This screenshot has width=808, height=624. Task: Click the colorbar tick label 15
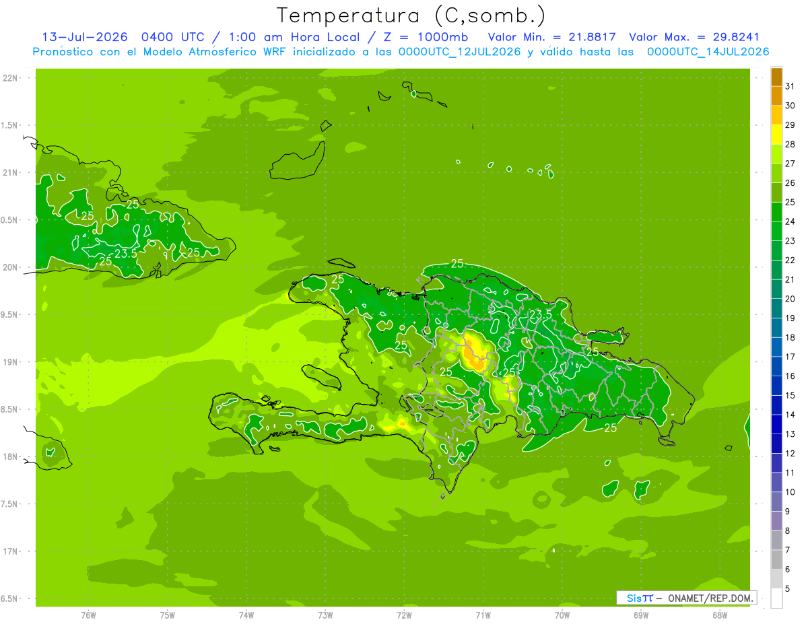click(790, 395)
